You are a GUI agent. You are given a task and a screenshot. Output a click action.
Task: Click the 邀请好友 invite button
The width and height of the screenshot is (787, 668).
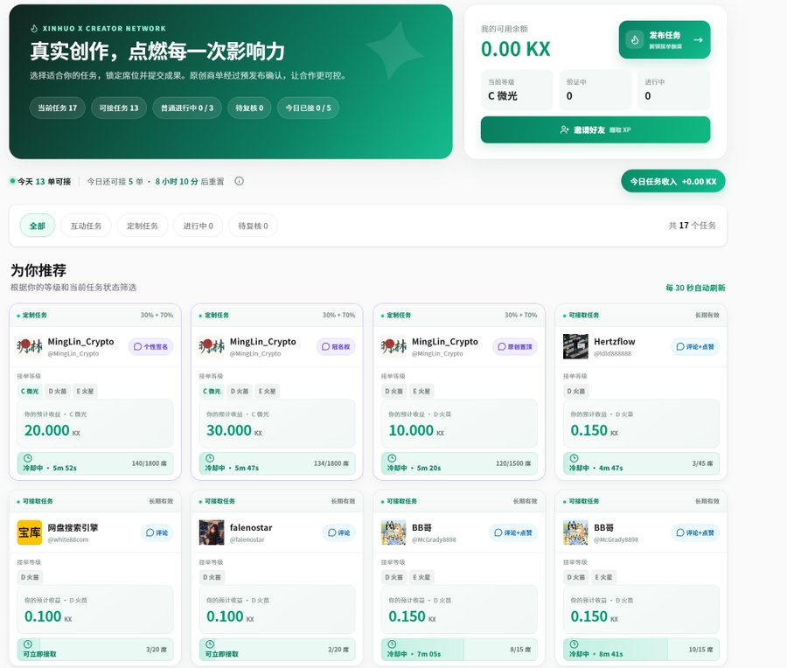[595, 130]
